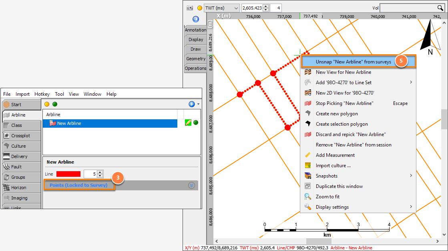Open the Import menu
The height and width of the screenshot is (251, 448).
coord(22,94)
